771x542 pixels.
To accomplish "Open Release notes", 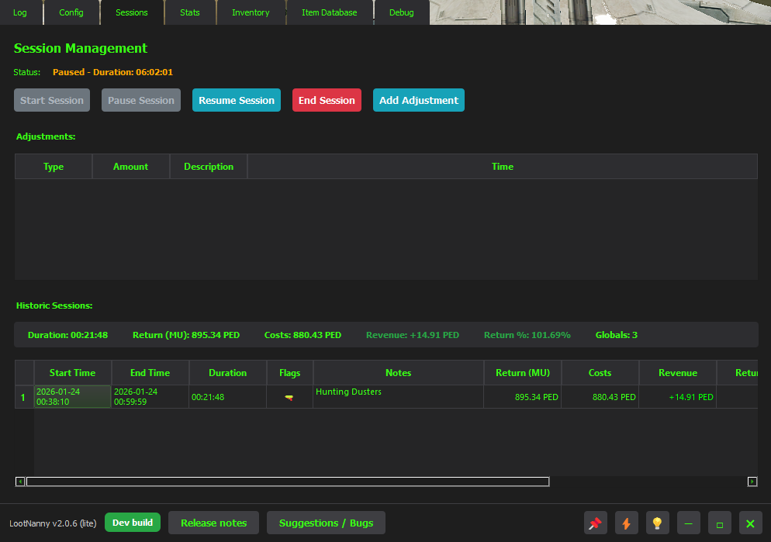I will coord(214,523).
